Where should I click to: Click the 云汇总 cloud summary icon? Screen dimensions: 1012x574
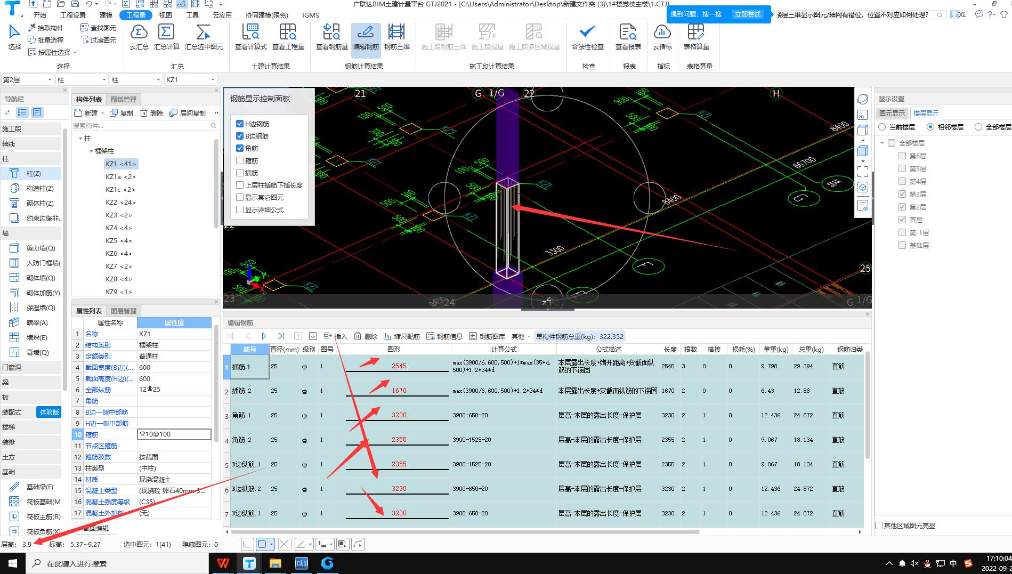(139, 37)
